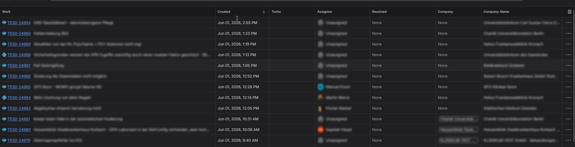Toggle the Created column sort arrow

(264, 12)
